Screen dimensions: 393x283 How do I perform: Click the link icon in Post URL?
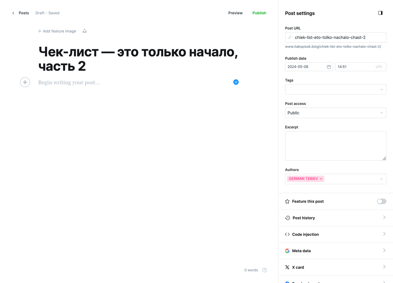[290, 38]
